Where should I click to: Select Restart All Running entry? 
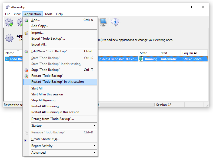coord(60,106)
